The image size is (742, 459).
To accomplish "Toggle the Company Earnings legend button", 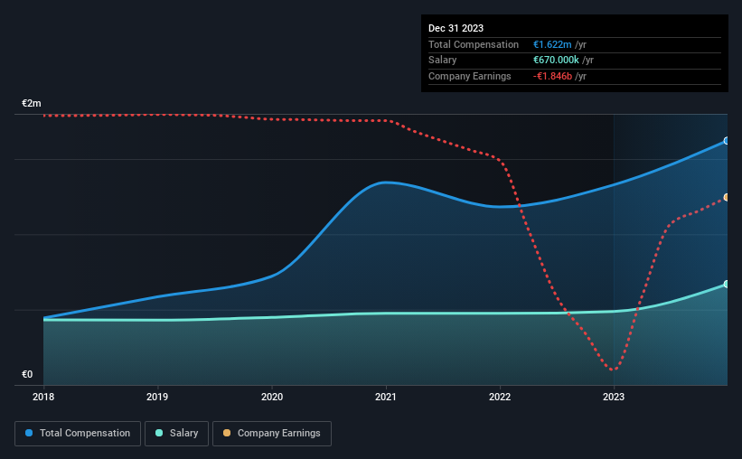I will click(272, 434).
